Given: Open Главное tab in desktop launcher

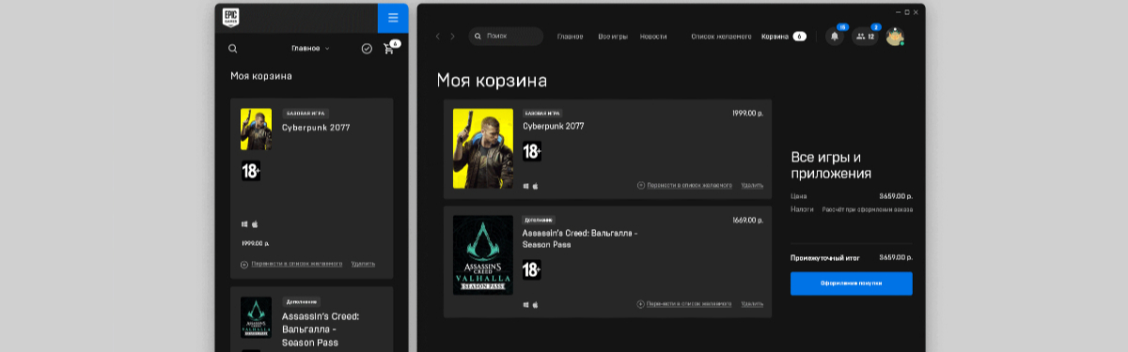Looking at the screenshot, I should point(570,37).
